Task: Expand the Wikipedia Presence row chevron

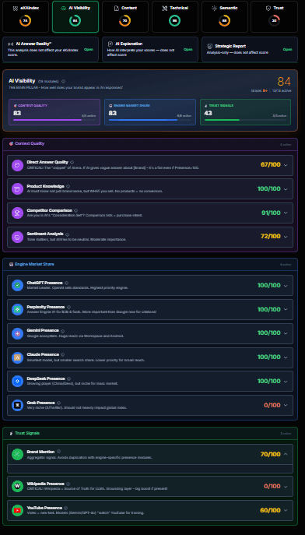Action: pos(286,486)
